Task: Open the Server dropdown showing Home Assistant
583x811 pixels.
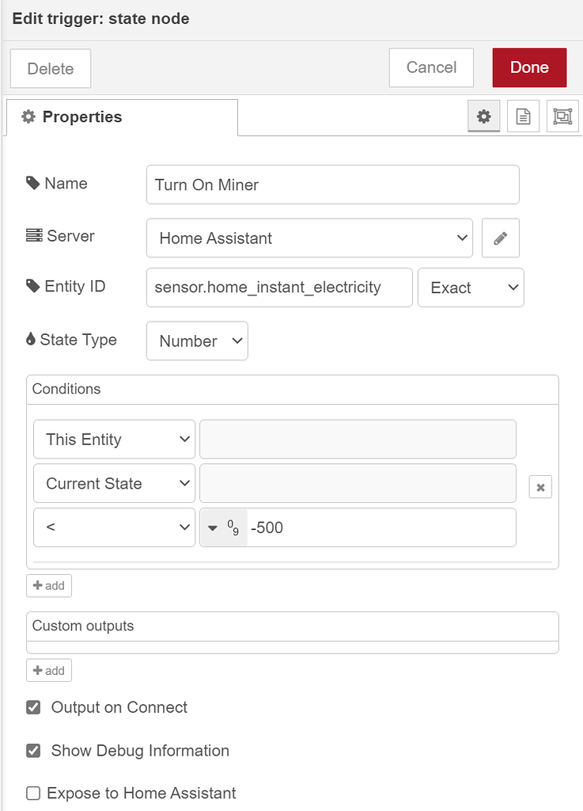Action: pos(309,238)
